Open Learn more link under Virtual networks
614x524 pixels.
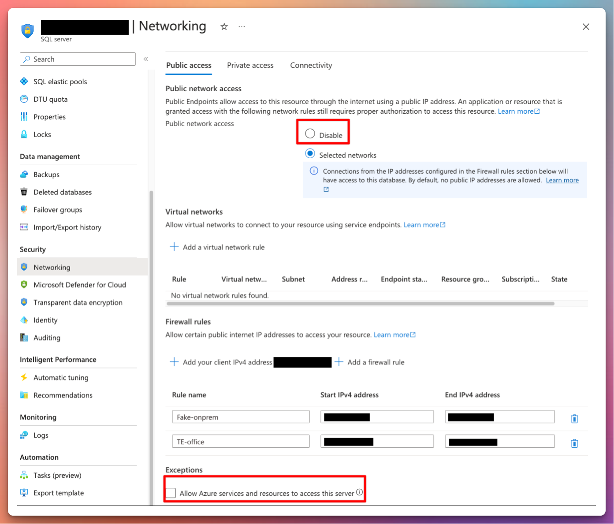point(424,225)
